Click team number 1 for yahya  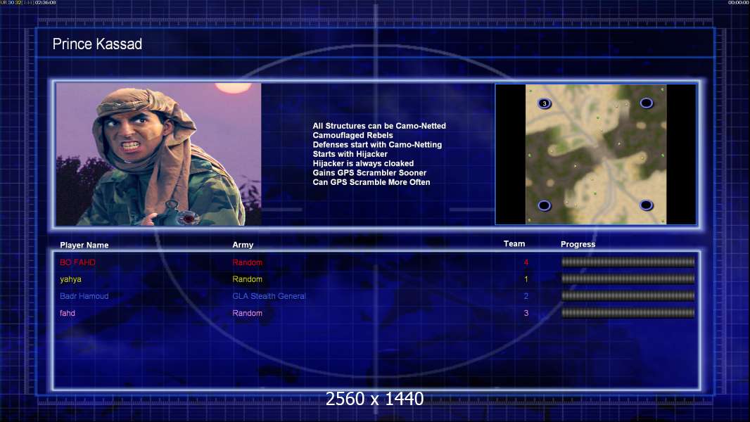[x=526, y=279]
